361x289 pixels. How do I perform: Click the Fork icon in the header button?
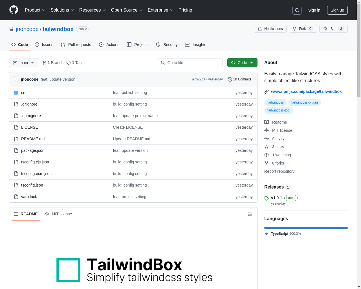point(295,29)
